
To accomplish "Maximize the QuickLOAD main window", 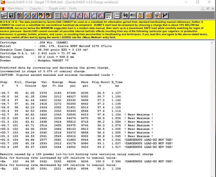I will pyautogui.click(x=198, y=2).
